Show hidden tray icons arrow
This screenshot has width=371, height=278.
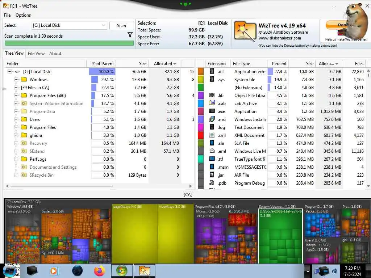coord(308,271)
